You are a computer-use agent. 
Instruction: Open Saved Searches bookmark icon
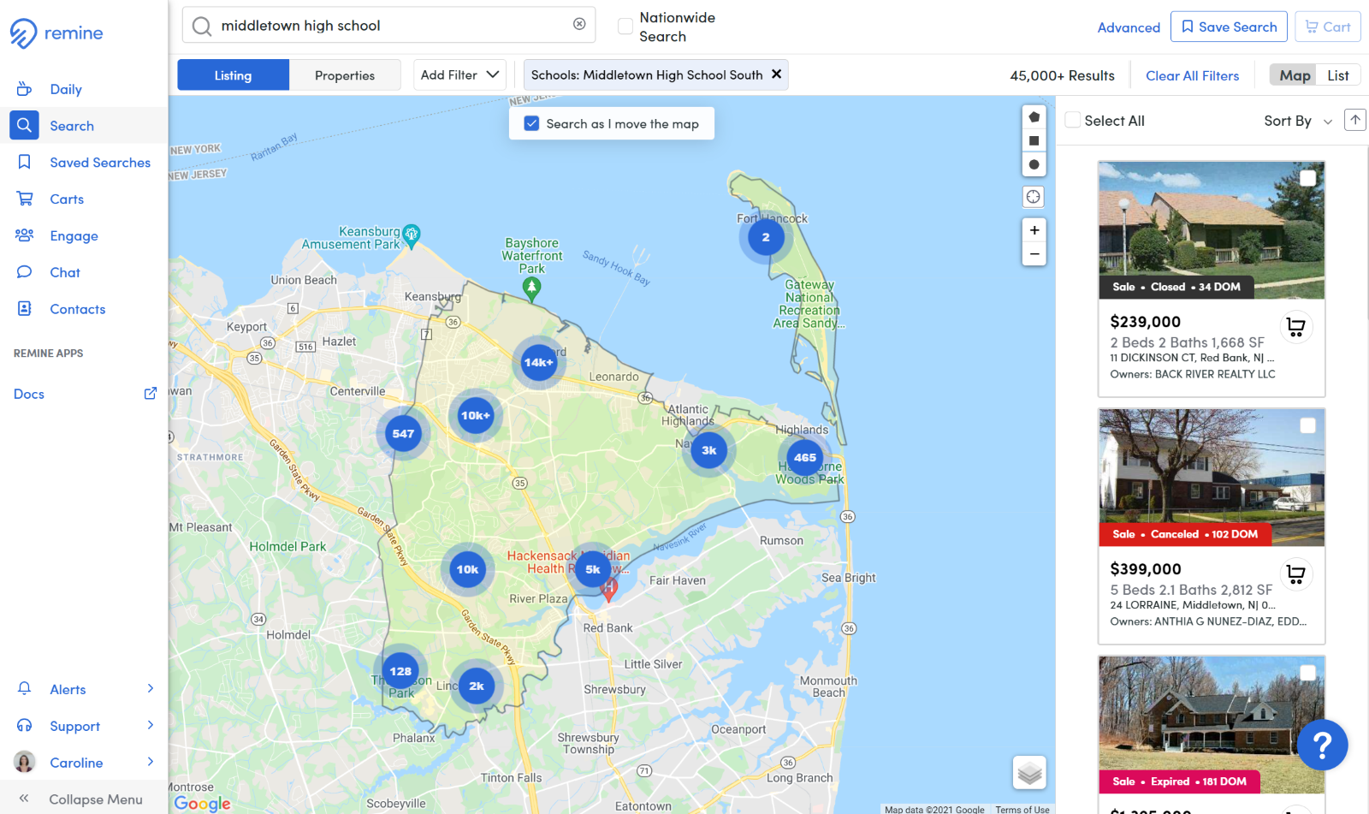(x=24, y=162)
